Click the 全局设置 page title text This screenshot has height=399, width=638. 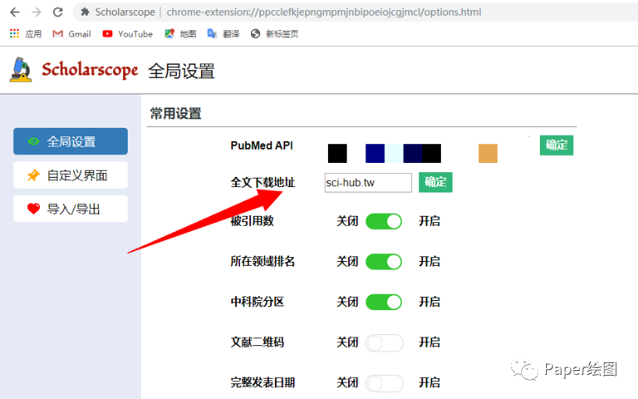click(182, 71)
